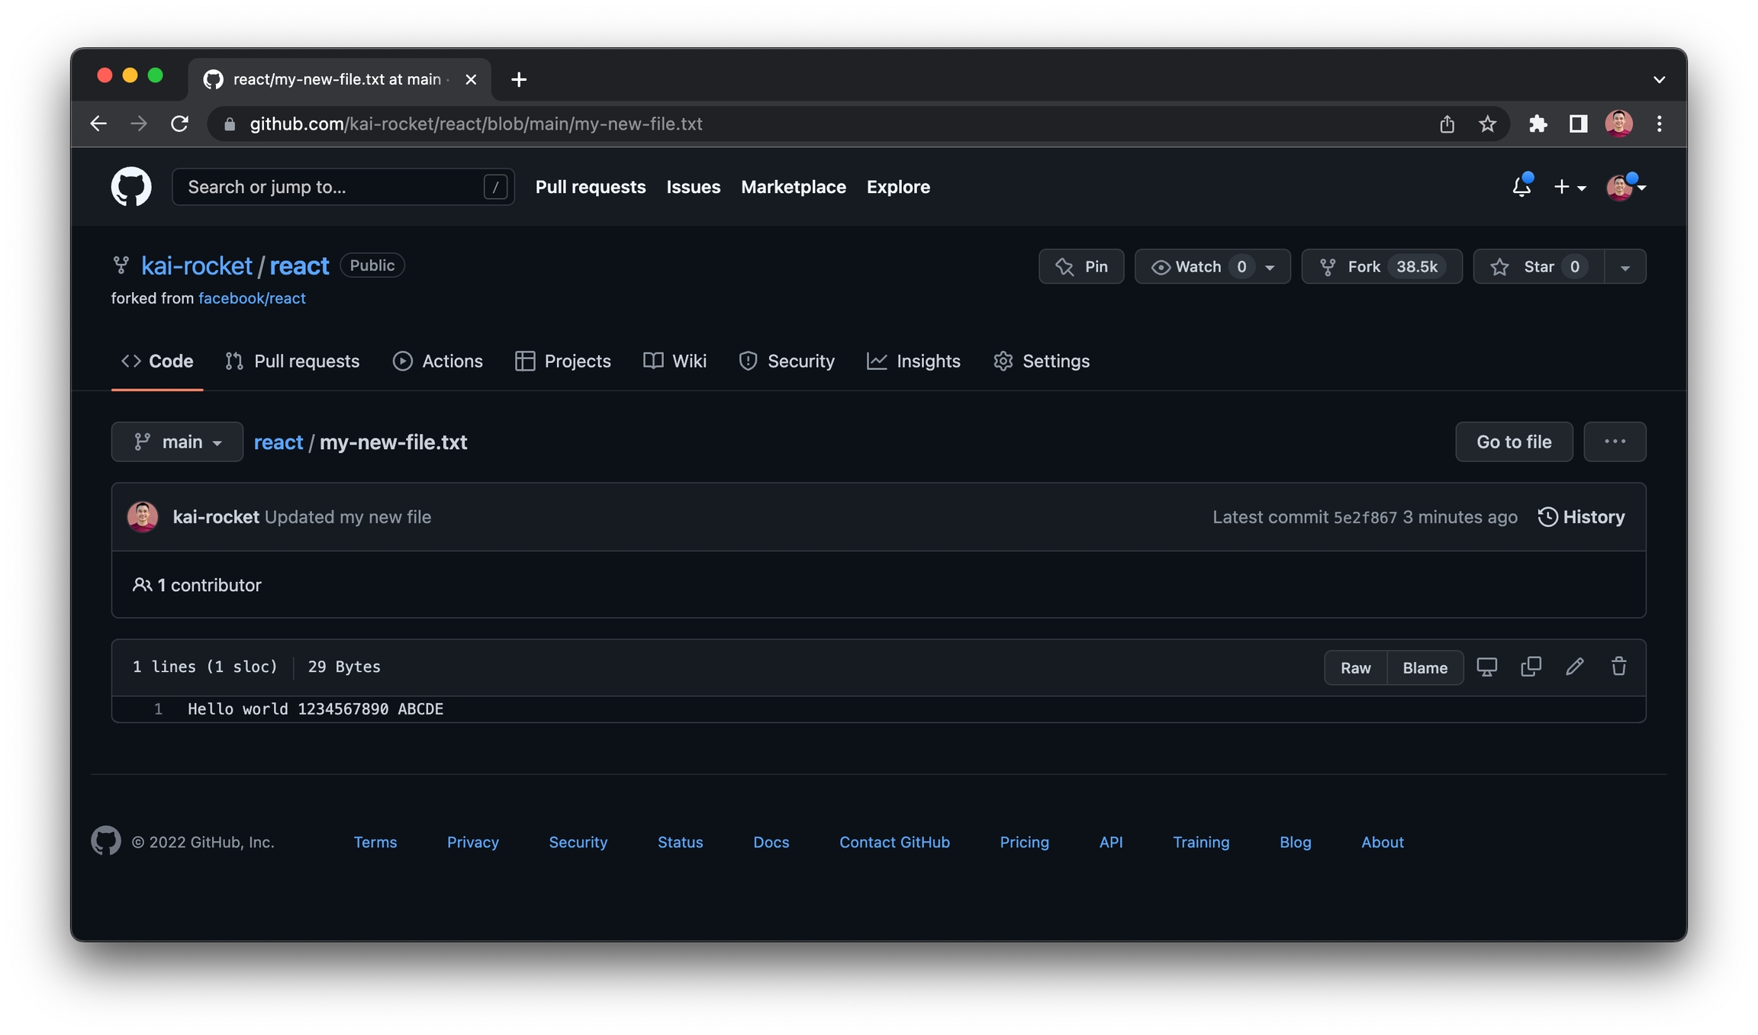The width and height of the screenshot is (1758, 1035).
Task: Click the pencil icon to edit file
Action: pos(1574,667)
